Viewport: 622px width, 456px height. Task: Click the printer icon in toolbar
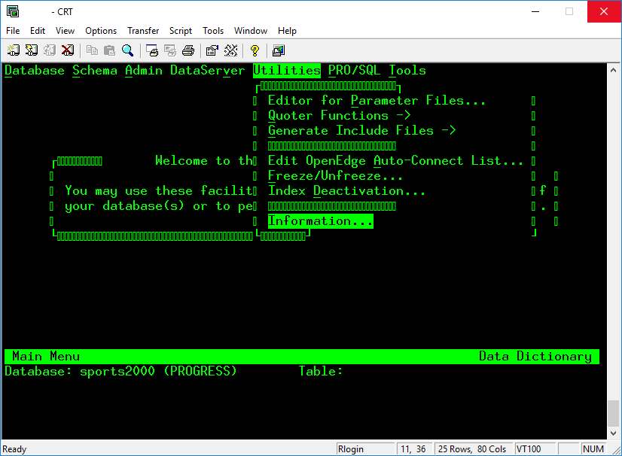pyautogui.click(x=188, y=50)
